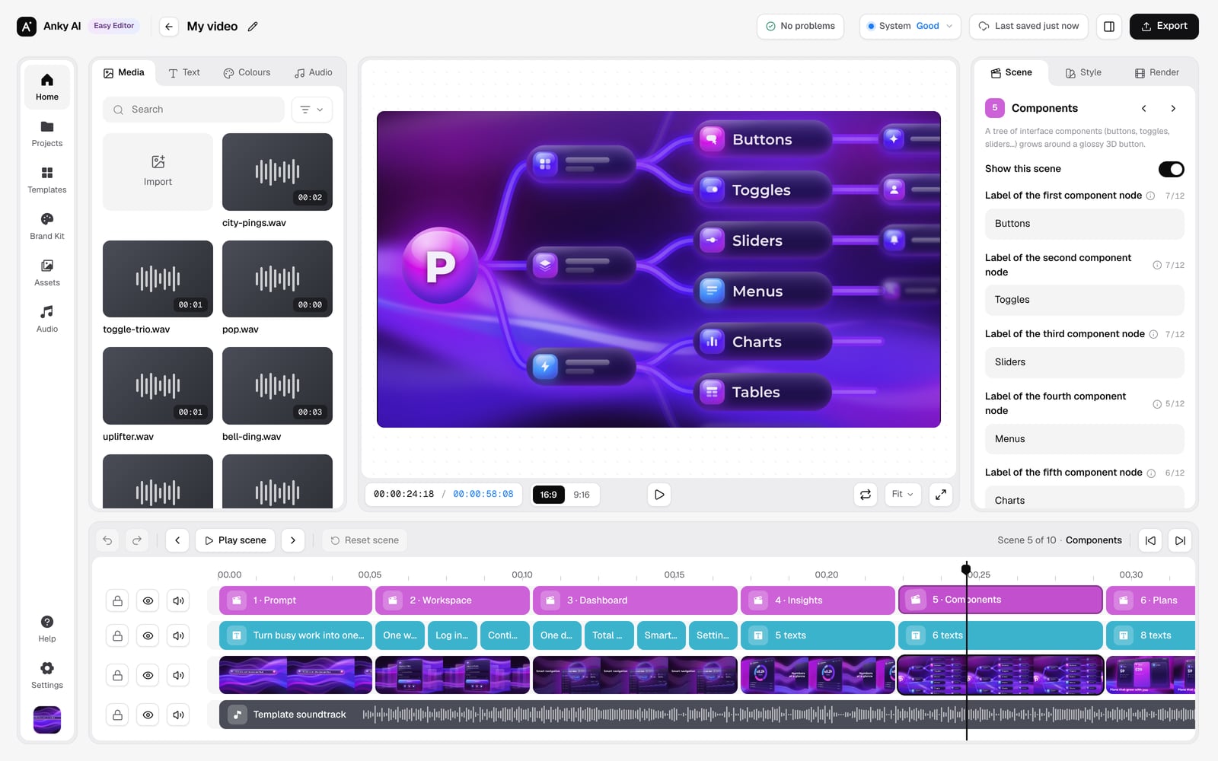Go to the next scene in Components panel

click(1173, 109)
